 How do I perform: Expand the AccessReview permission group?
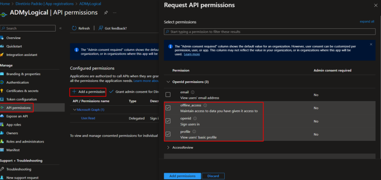168,147
